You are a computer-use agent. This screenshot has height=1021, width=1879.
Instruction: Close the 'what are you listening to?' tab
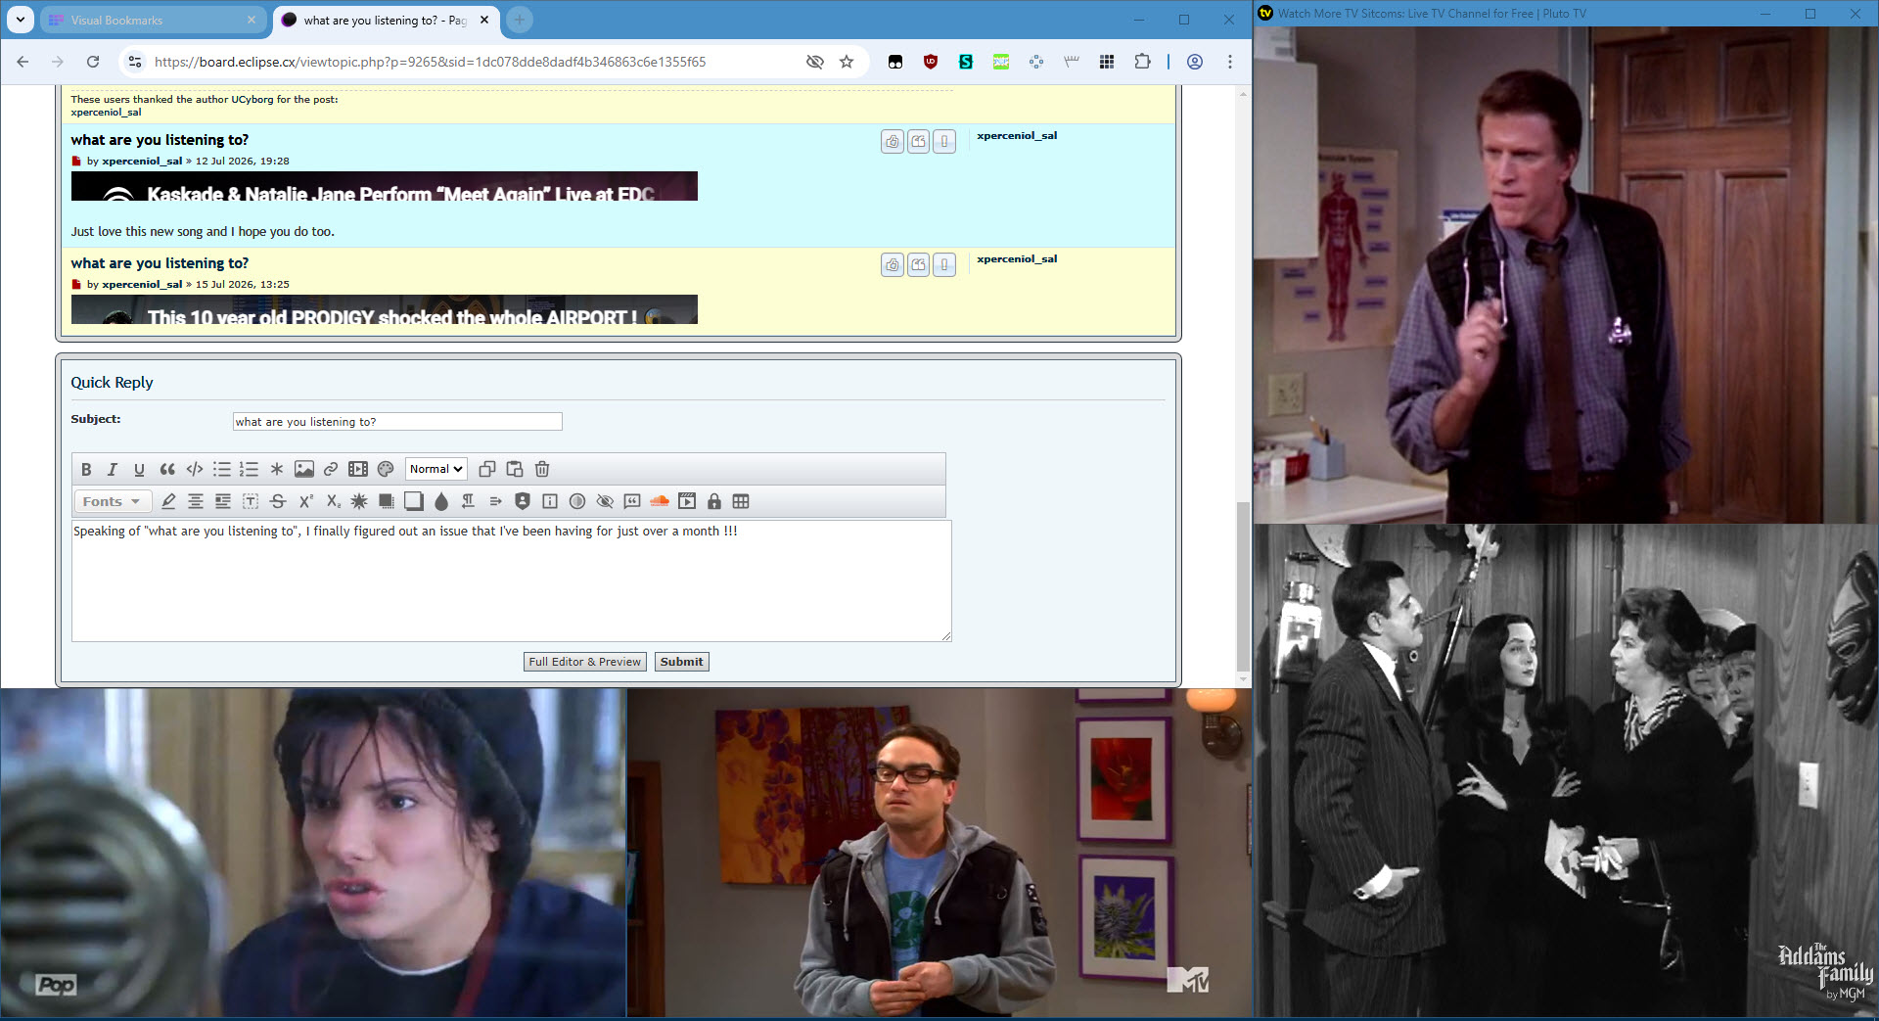point(484,20)
